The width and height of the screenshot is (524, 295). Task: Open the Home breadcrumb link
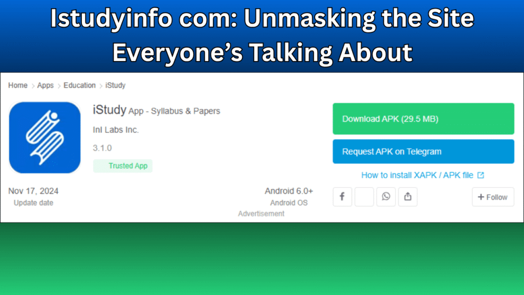click(18, 86)
